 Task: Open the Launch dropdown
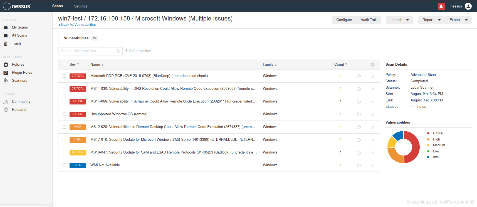399,20
